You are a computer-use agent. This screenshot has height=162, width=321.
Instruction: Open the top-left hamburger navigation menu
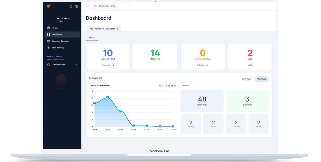pos(87,6)
